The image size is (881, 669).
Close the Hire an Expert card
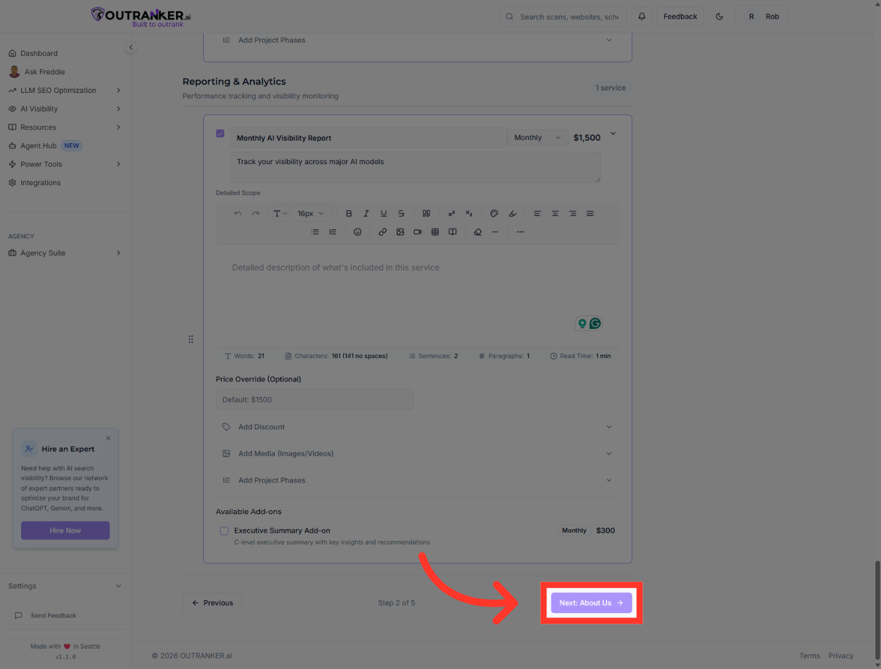(x=108, y=438)
